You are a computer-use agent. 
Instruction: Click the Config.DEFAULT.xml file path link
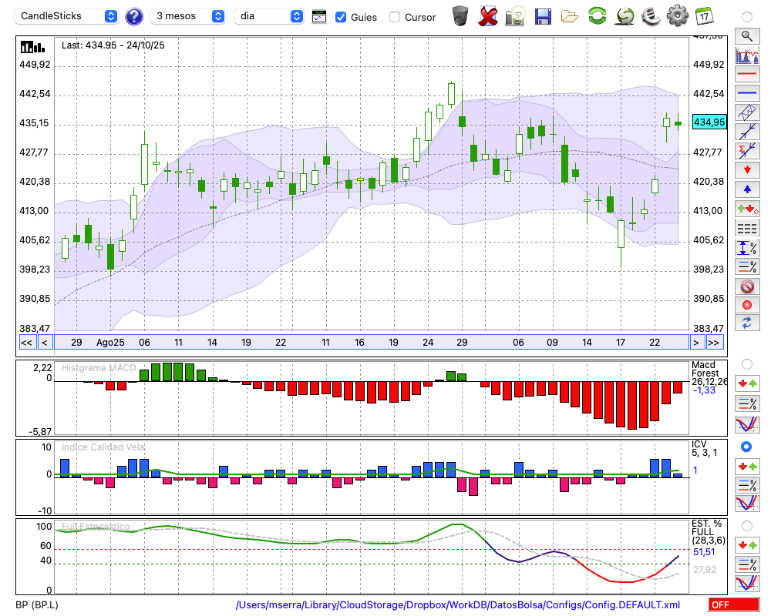(x=458, y=605)
